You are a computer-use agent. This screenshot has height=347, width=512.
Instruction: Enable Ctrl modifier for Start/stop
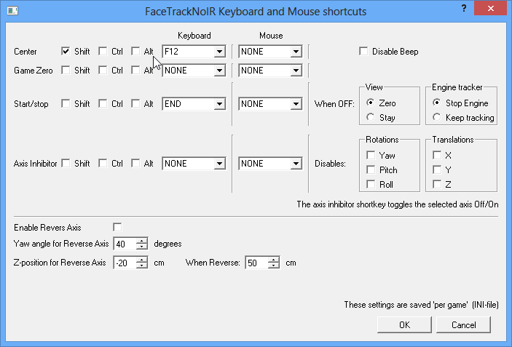(x=103, y=104)
